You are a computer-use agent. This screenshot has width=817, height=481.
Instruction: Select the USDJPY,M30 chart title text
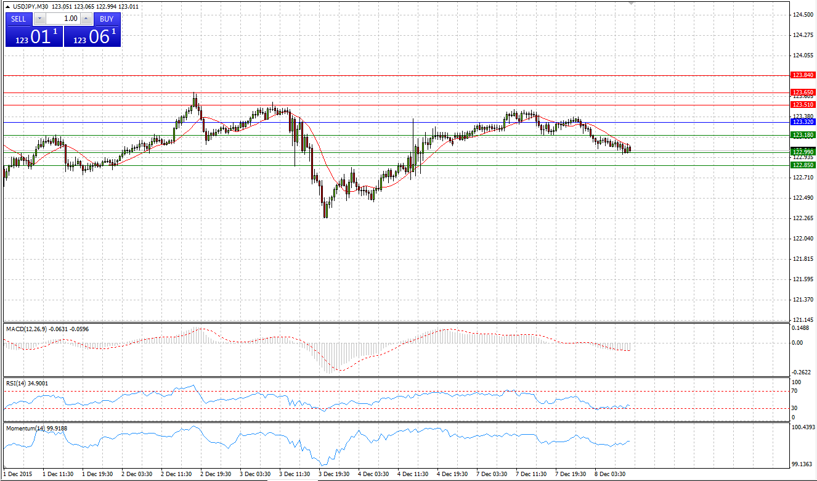point(31,6)
